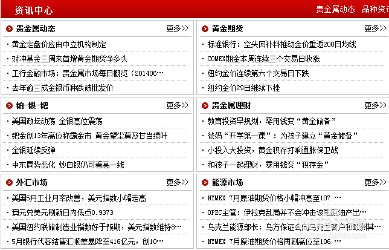Screen dimensions: 389x250
Task: Click the red arrow icon beside 外汇市场 heading
Action: click(9, 183)
